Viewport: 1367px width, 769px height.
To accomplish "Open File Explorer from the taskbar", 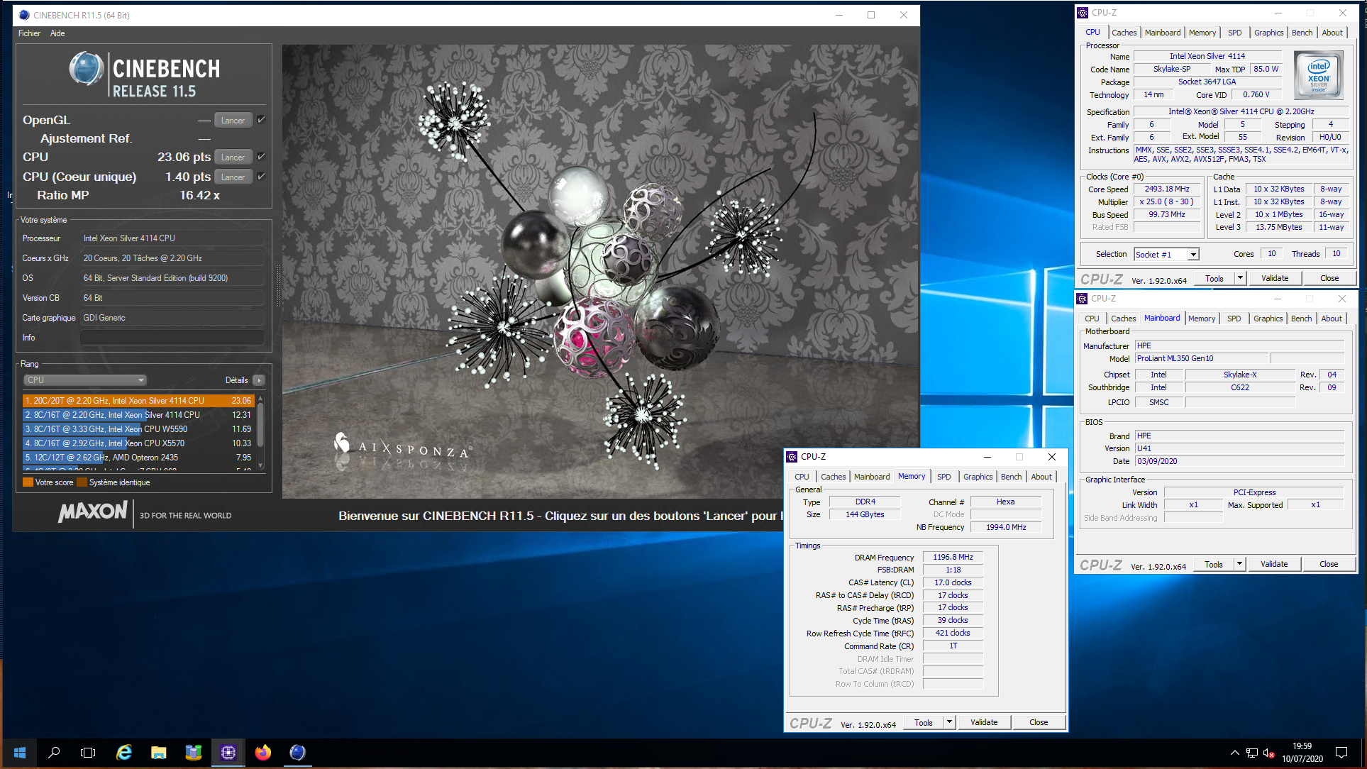I will (x=158, y=753).
